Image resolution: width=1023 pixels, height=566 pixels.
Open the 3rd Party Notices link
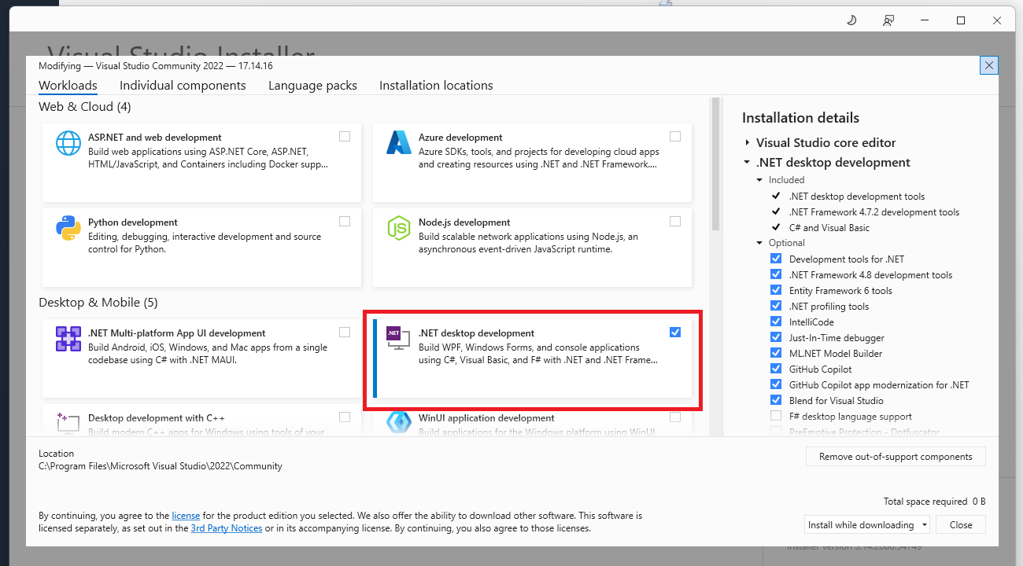(x=227, y=528)
